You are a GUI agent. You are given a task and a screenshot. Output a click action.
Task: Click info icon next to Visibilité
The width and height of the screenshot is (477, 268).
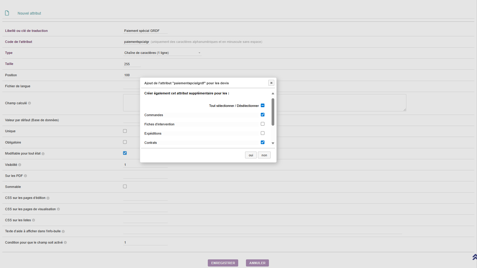click(x=20, y=165)
